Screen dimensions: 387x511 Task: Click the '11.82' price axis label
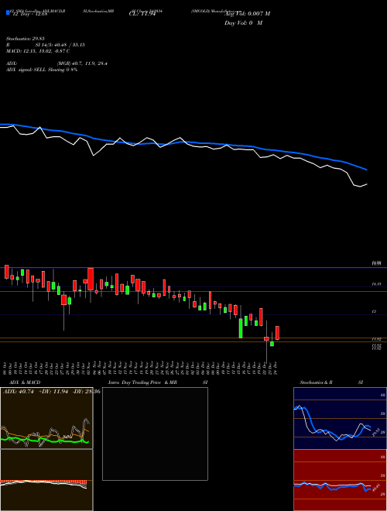377,339
